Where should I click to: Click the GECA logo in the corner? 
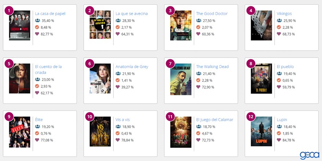310,155
